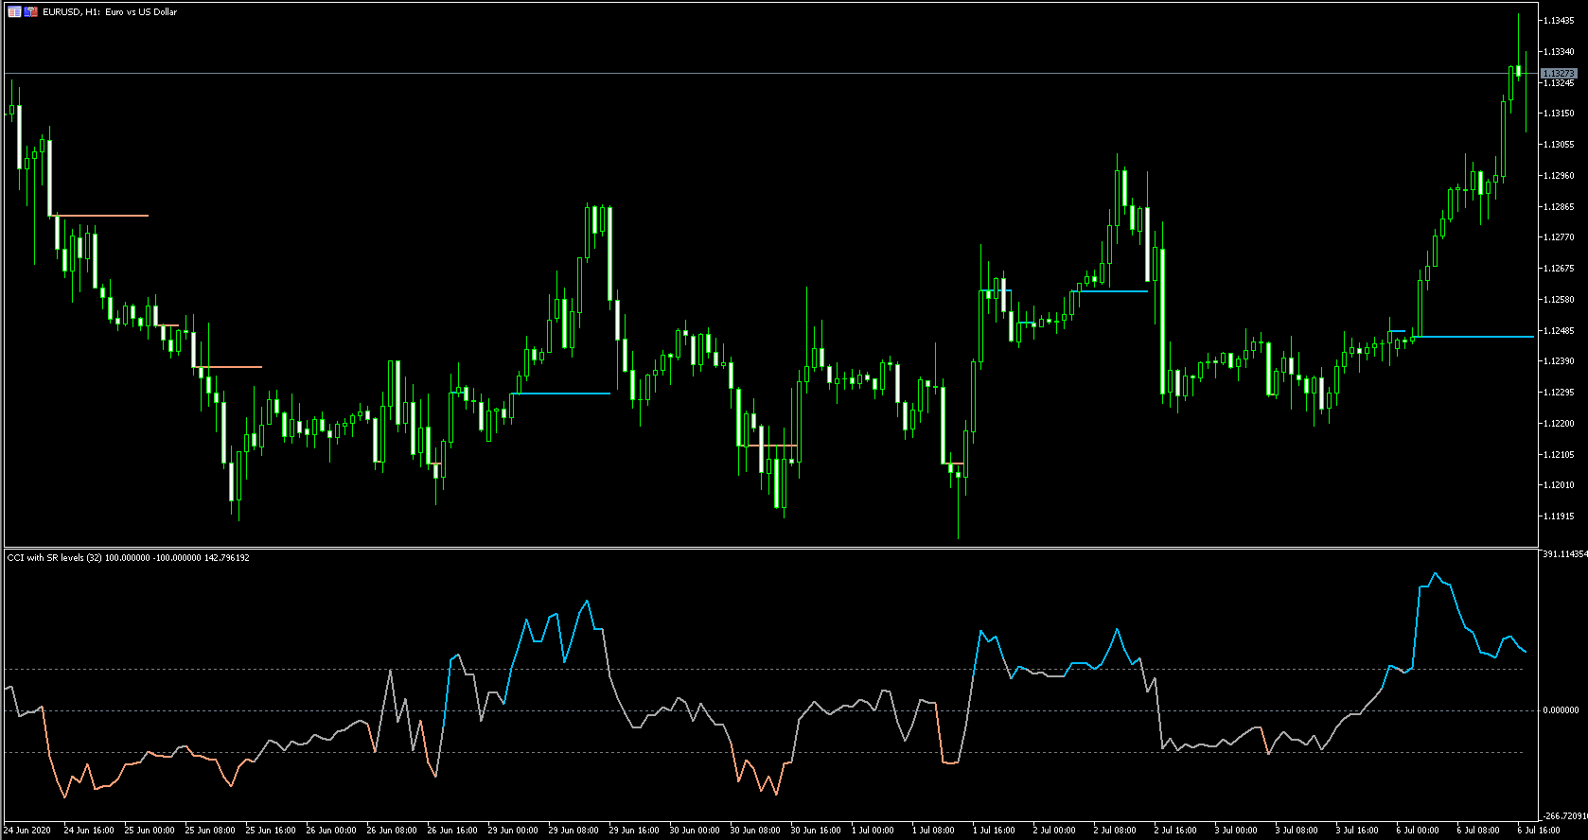This screenshot has width=1588, height=840.
Task: Click the table-grid icon beside the EURUSD title
Action: [14, 12]
